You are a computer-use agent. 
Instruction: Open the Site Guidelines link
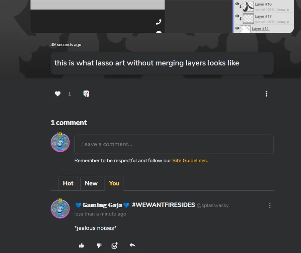190,160
